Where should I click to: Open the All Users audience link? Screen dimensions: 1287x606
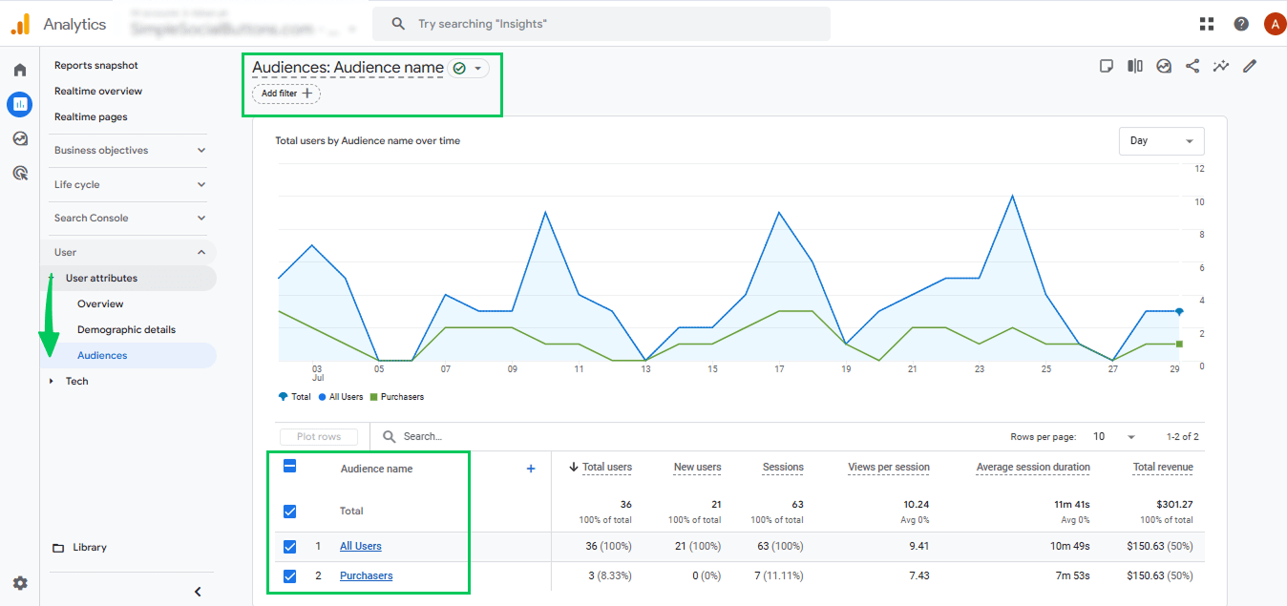pos(361,547)
